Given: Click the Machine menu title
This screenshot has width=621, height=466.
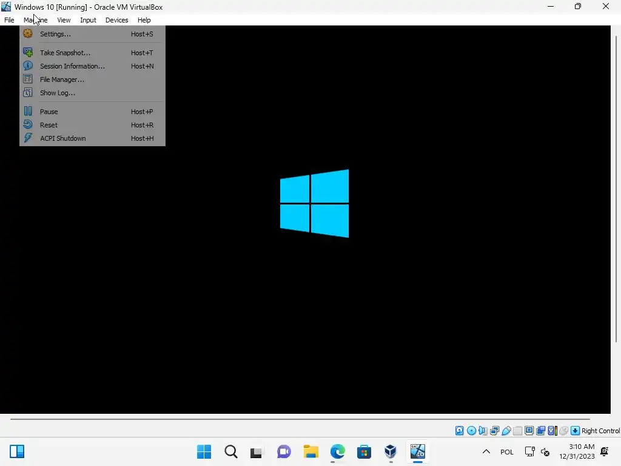Looking at the screenshot, I should 36,20.
